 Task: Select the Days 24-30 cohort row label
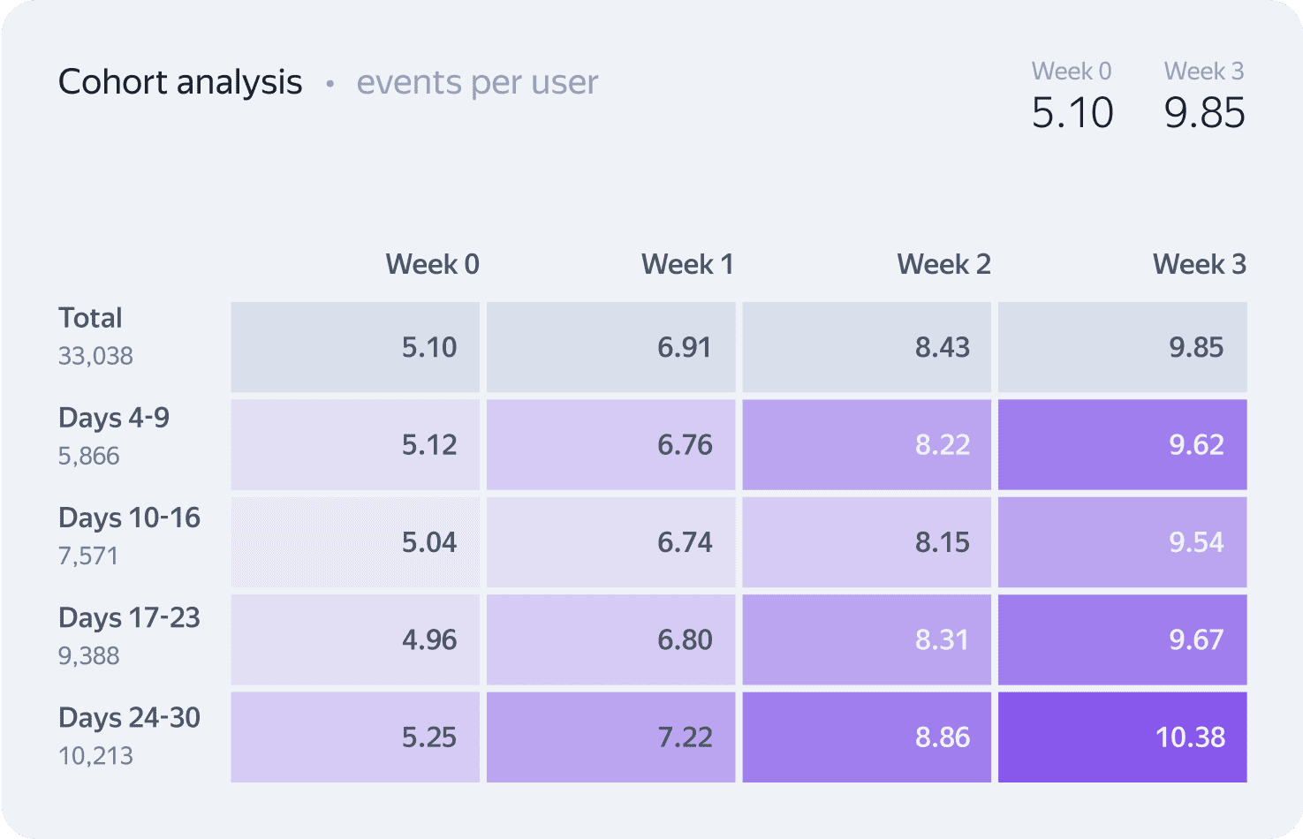coord(129,717)
